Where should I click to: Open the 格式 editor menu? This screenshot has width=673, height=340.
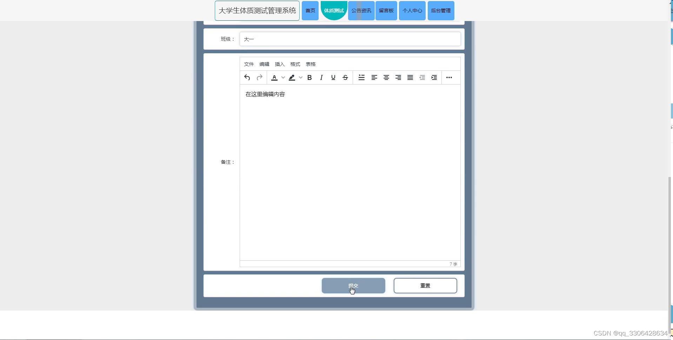(295, 64)
